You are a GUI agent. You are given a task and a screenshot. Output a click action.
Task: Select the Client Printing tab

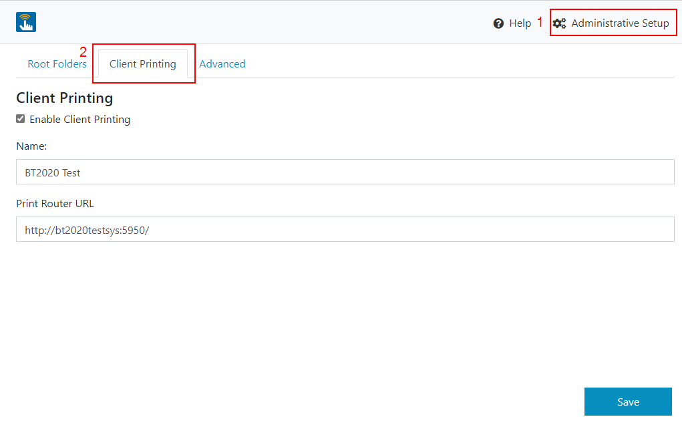tap(143, 64)
